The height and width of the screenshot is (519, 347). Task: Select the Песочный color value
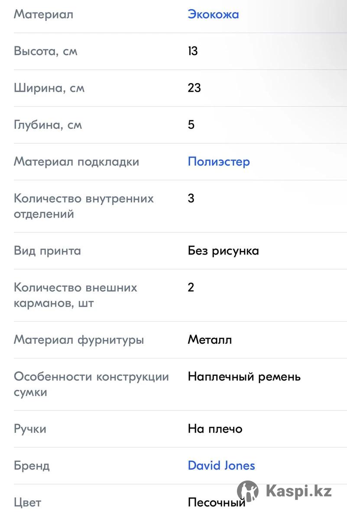(217, 503)
